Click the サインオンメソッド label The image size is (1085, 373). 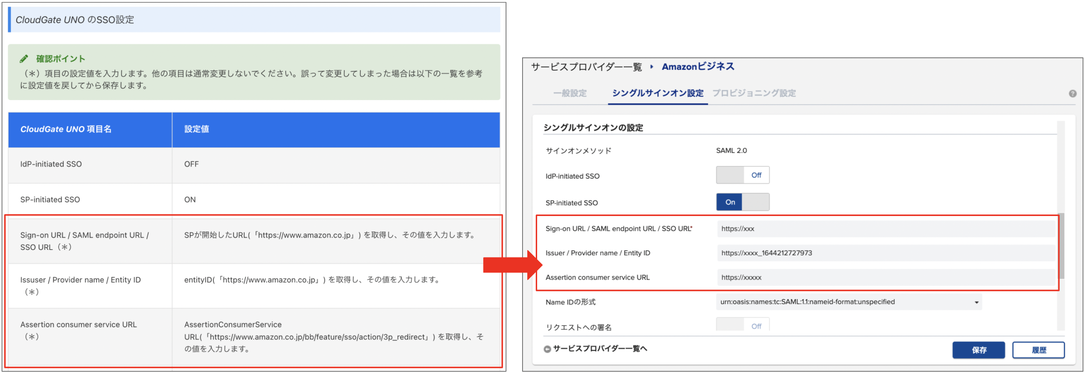[578, 151]
